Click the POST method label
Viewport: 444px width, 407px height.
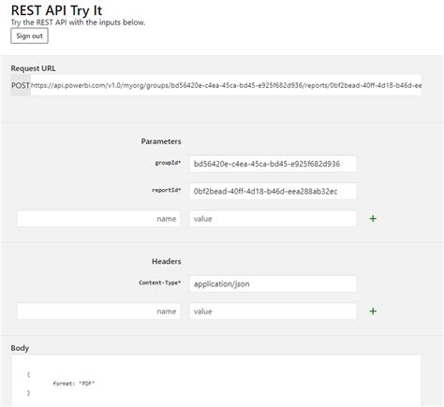click(21, 85)
